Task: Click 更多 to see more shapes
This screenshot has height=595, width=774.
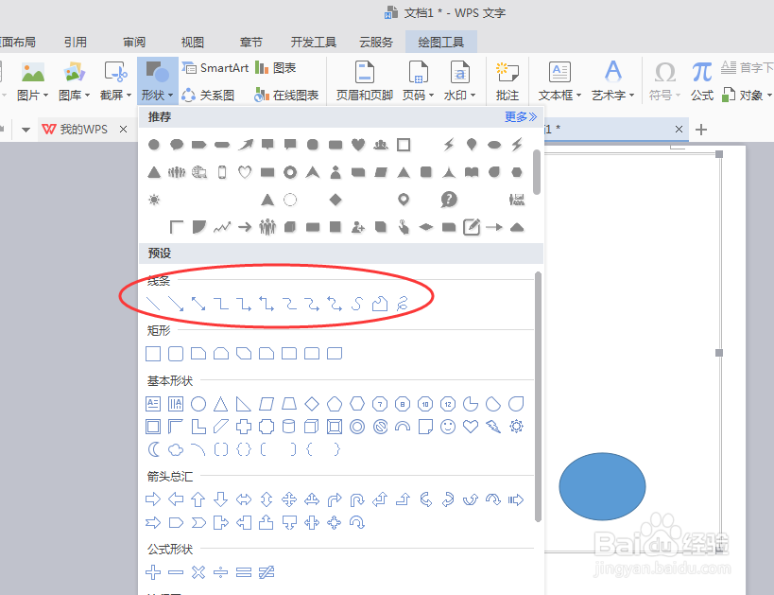Action: (x=521, y=117)
